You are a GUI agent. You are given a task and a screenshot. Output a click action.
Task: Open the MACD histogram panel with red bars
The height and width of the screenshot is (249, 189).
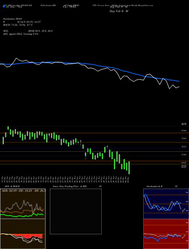click(x=23, y=234)
